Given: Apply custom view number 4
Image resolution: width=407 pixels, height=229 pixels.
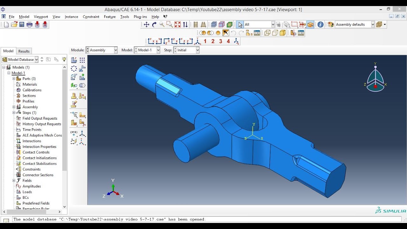Looking at the screenshot, I should [x=228, y=41].
